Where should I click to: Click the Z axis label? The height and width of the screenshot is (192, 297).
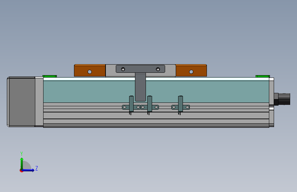pos(37,168)
